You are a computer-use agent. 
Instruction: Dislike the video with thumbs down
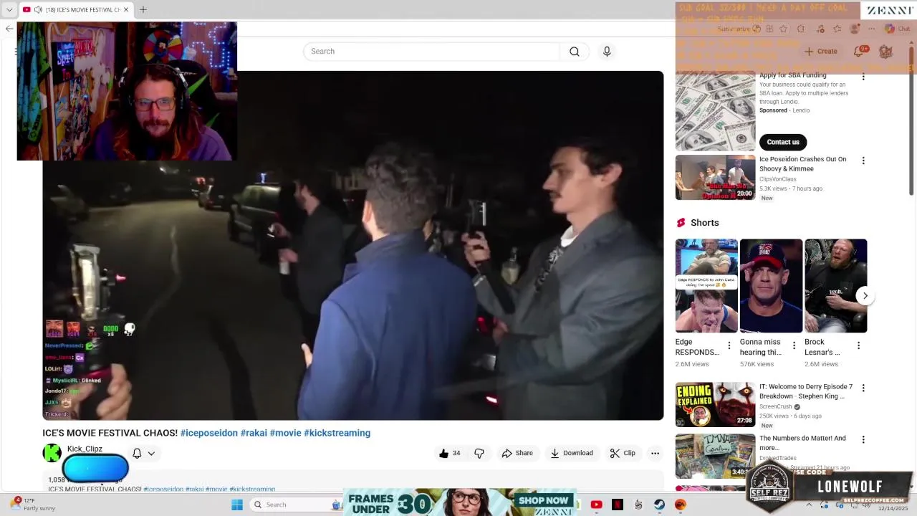pyautogui.click(x=479, y=453)
